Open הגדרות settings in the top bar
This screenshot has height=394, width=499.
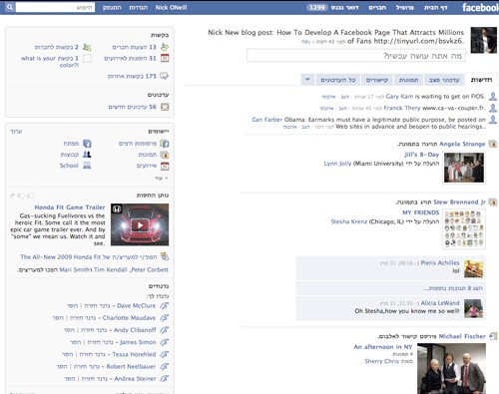[x=138, y=7]
